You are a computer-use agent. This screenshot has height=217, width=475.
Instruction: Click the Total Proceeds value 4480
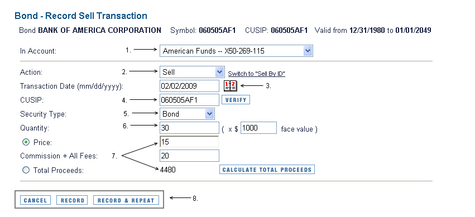pyautogui.click(x=168, y=170)
